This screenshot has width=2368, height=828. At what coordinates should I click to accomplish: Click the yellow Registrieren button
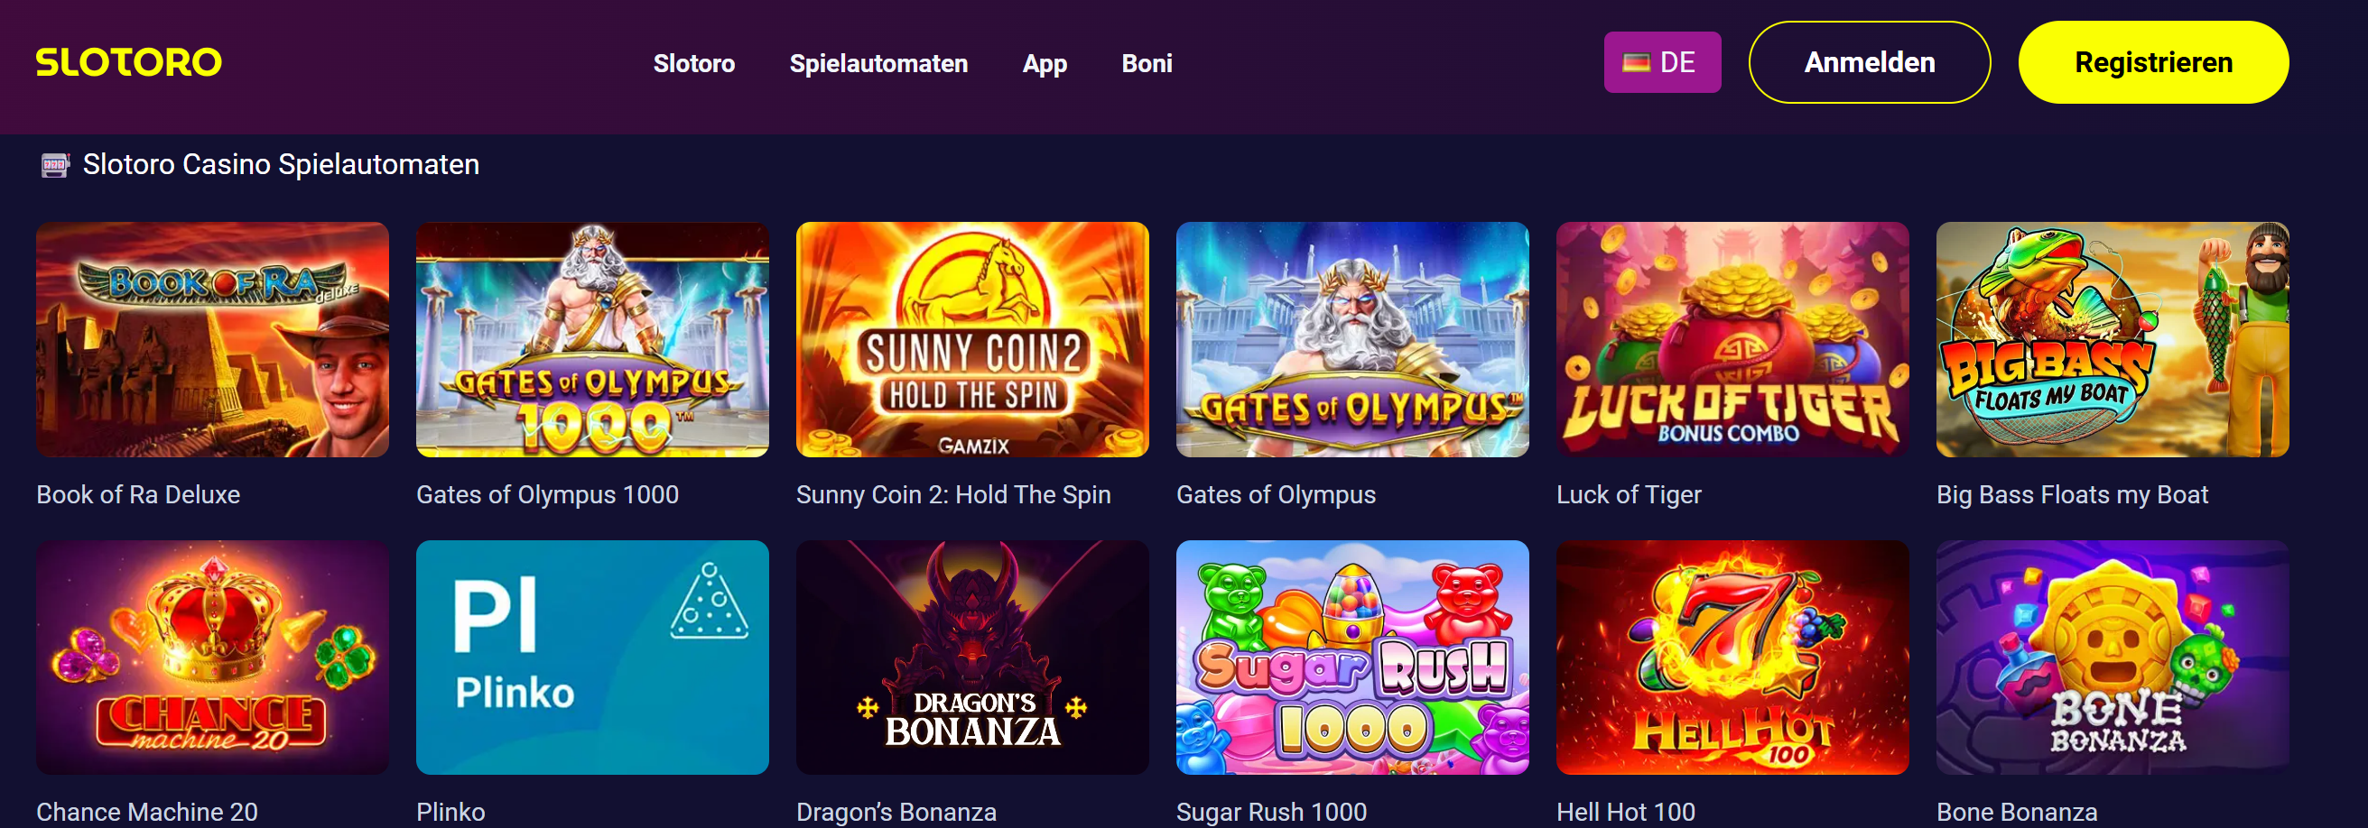[2152, 62]
